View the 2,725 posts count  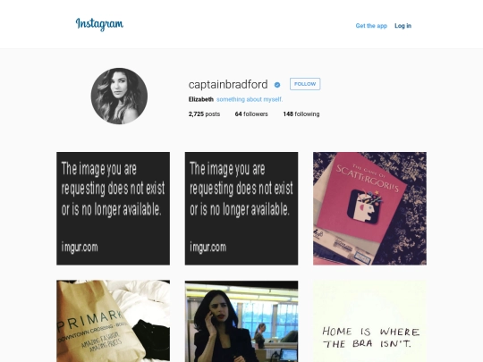click(204, 114)
